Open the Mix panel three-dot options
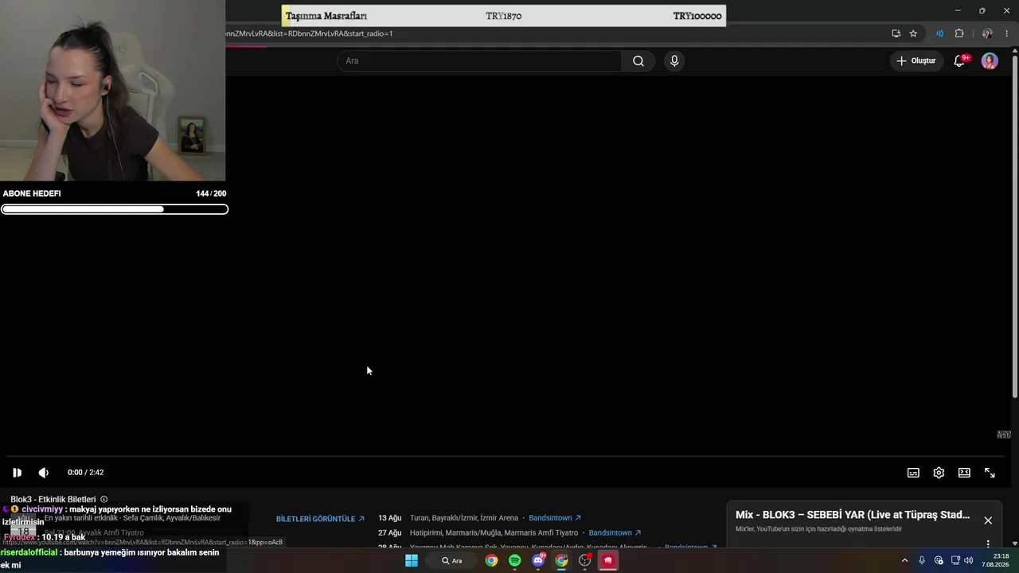 [x=988, y=544]
